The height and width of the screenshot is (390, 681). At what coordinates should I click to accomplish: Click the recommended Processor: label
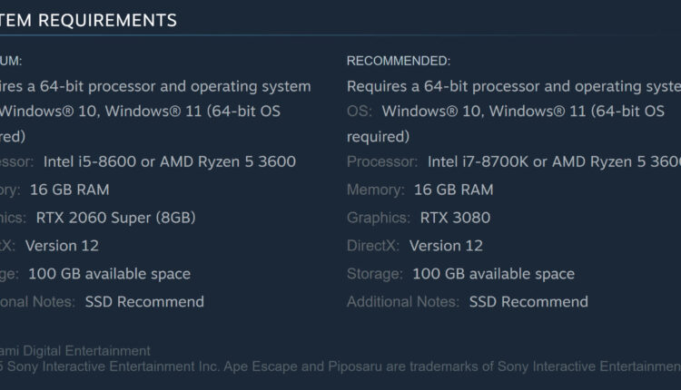[382, 161]
